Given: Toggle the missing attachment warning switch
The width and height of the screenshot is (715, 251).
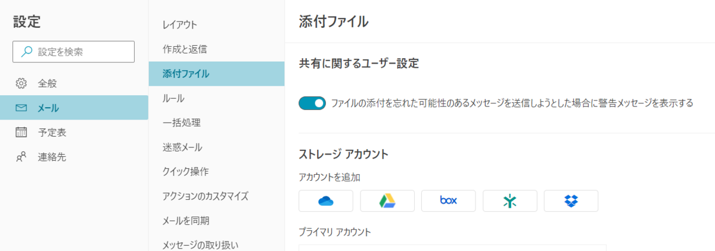Looking at the screenshot, I should pyautogui.click(x=312, y=103).
